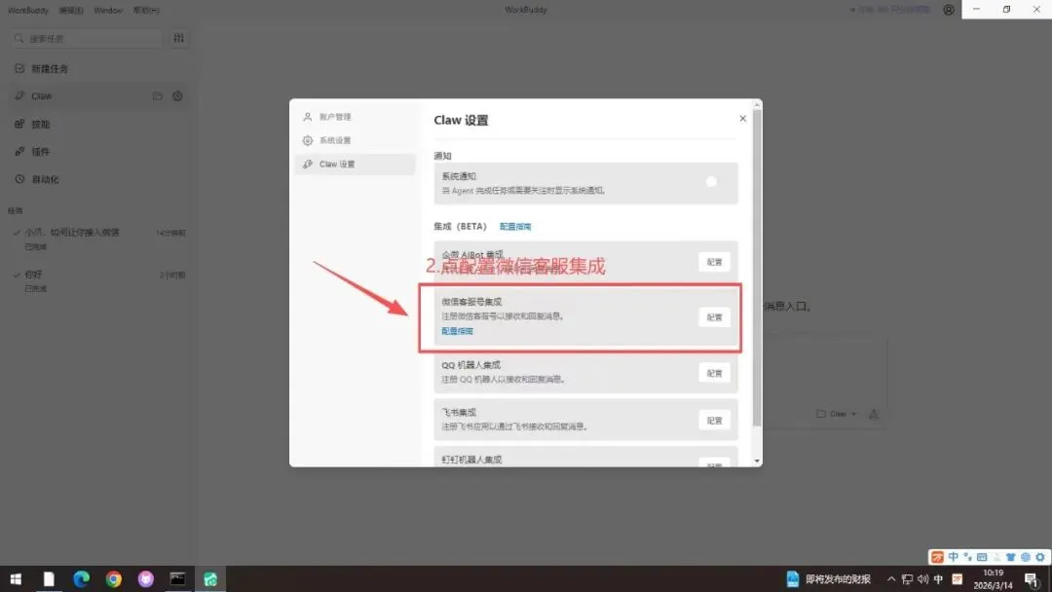Click scrollbar down arrow in settings dialog
Viewport: 1052px width, 592px height.
click(x=757, y=462)
